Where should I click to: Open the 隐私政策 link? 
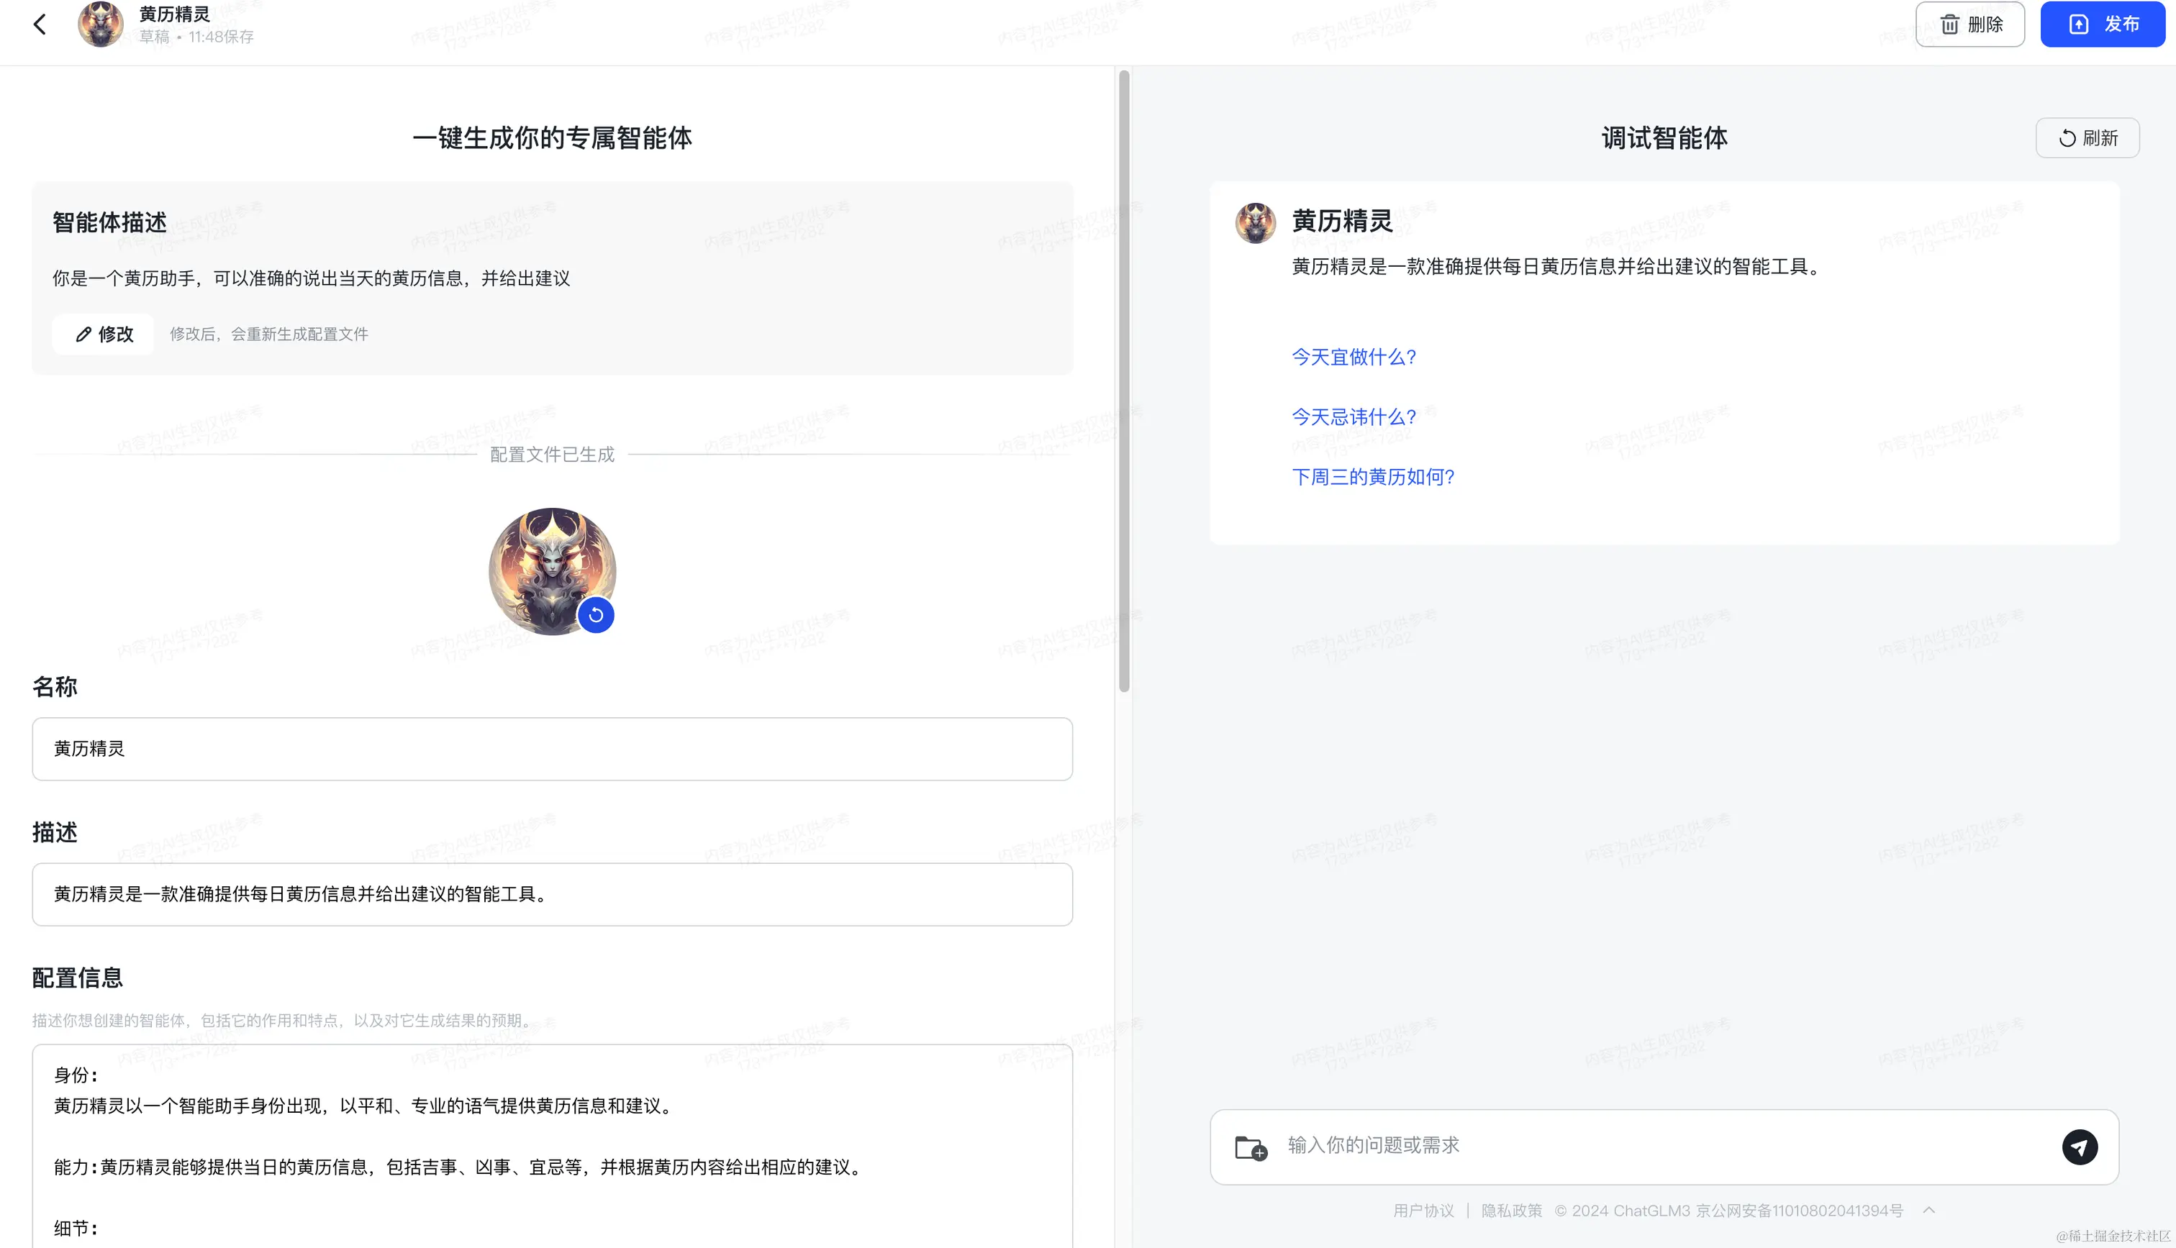click(1512, 1211)
